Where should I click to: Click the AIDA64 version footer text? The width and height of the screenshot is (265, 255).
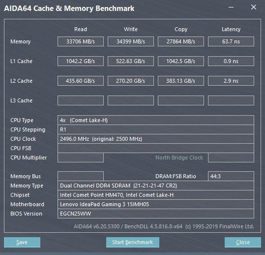pos(164,226)
